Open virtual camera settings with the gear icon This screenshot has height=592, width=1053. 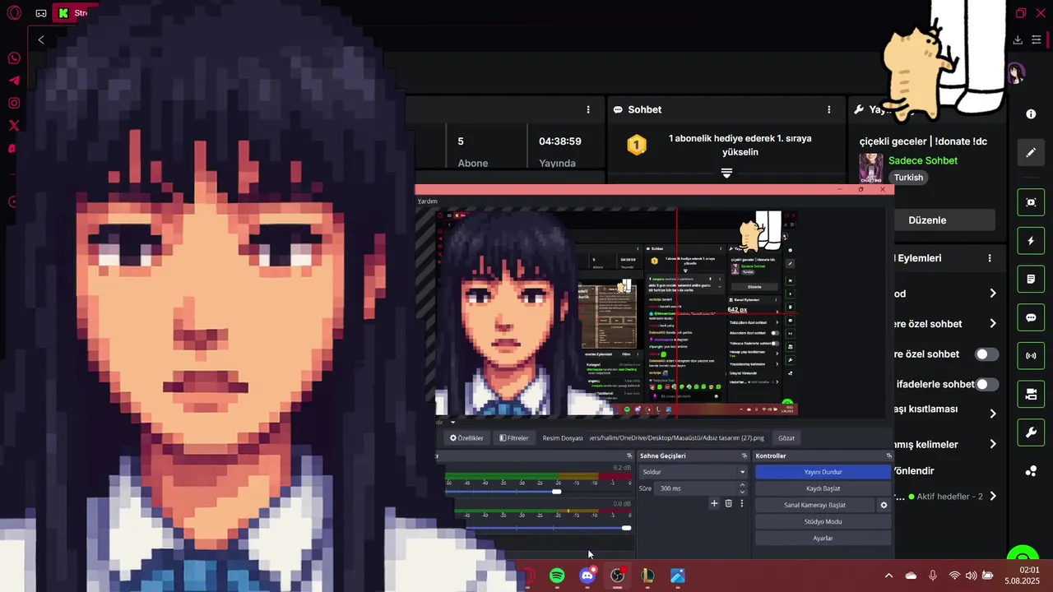884,505
